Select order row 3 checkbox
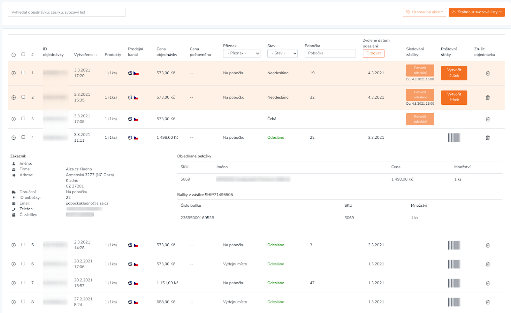Image resolution: width=511 pixels, height=313 pixels. (x=23, y=118)
